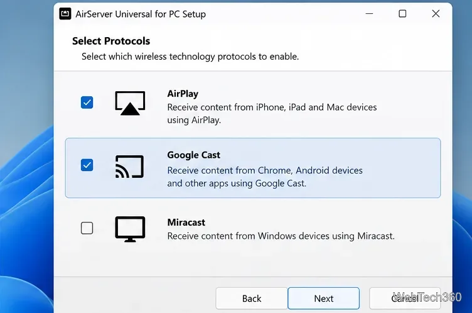Viewport: 472px width, 313px height.
Task: Go to the Next setup step
Action: [x=324, y=298]
